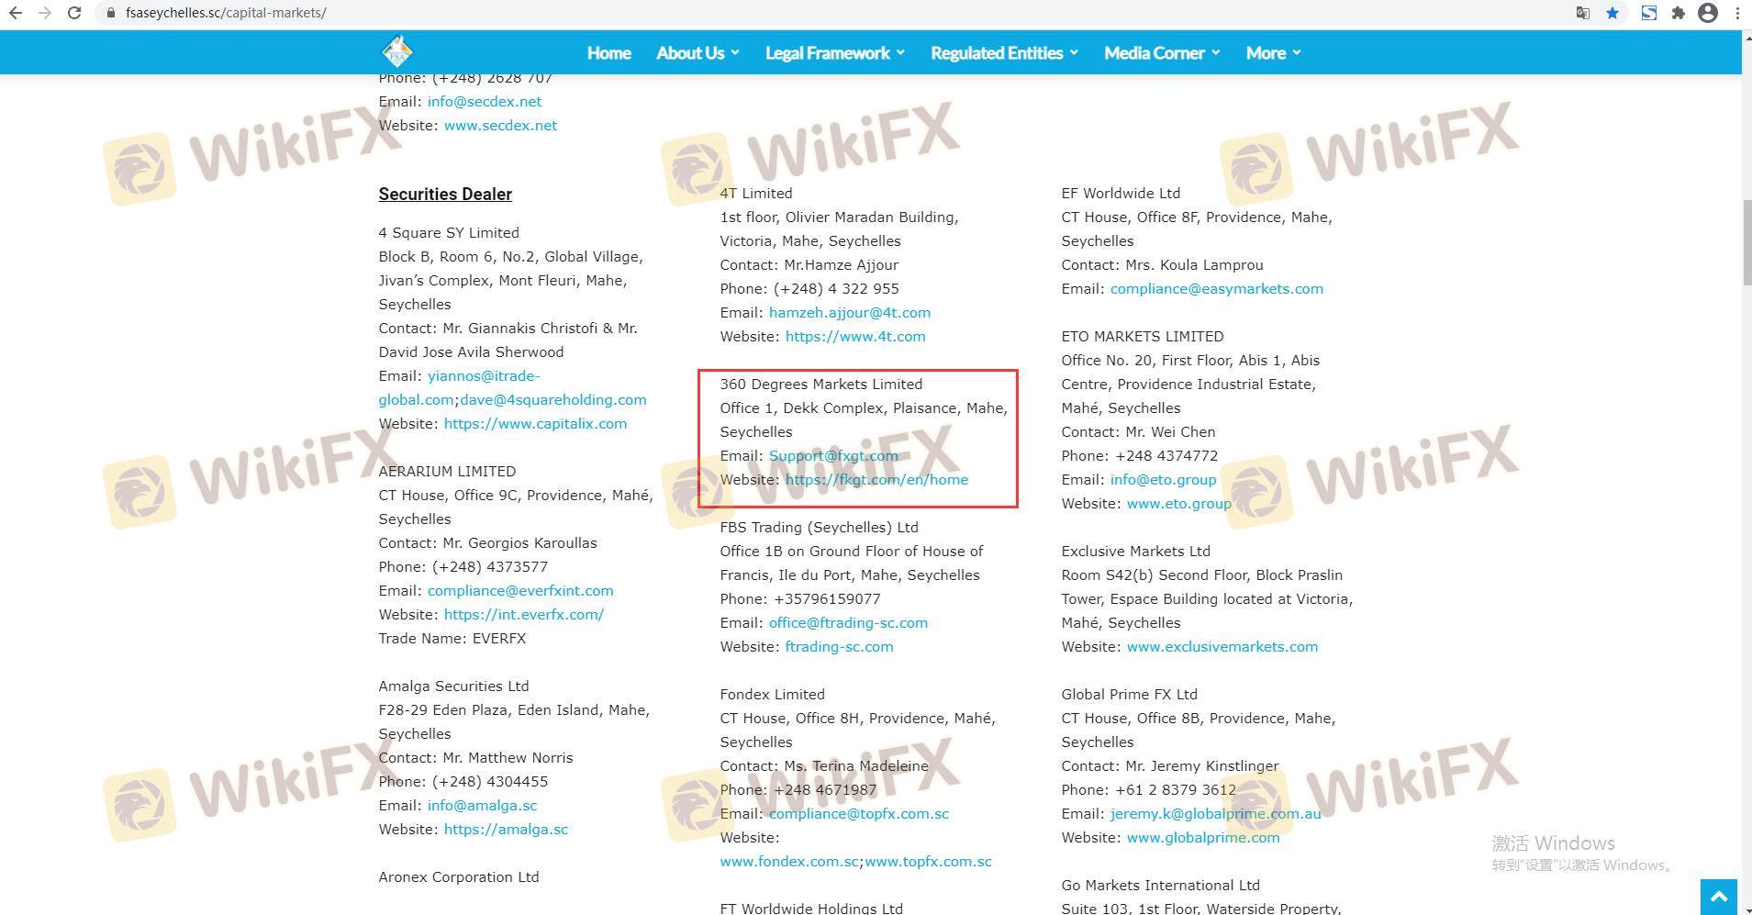Click the bookmark star icon
This screenshot has width=1752, height=915.
click(x=1613, y=13)
